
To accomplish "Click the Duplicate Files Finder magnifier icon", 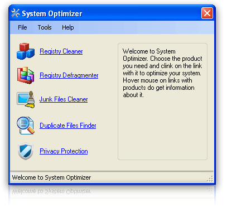I will click(x=26, y=126).
